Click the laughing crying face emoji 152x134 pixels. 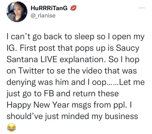11,127
